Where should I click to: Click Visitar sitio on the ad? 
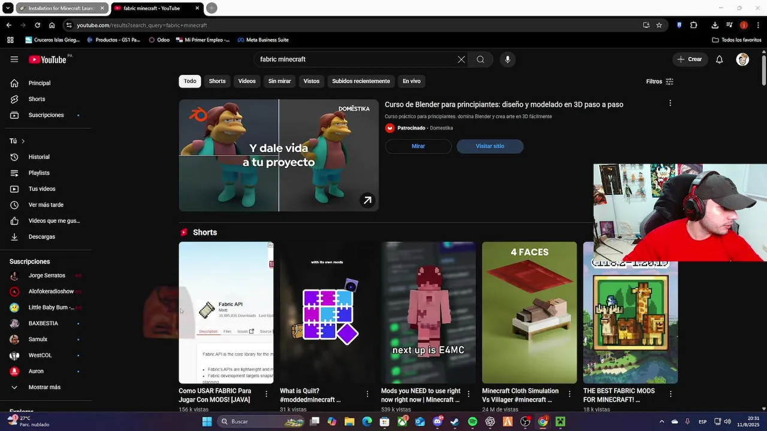click(490, 146)
